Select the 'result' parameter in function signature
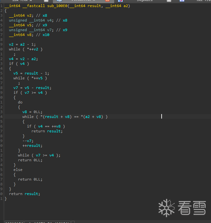The image size is (211, 223). pyautogui.click(x=94, y=6)
